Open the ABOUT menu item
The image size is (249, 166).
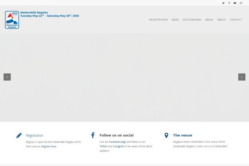[x=221, y=20]
